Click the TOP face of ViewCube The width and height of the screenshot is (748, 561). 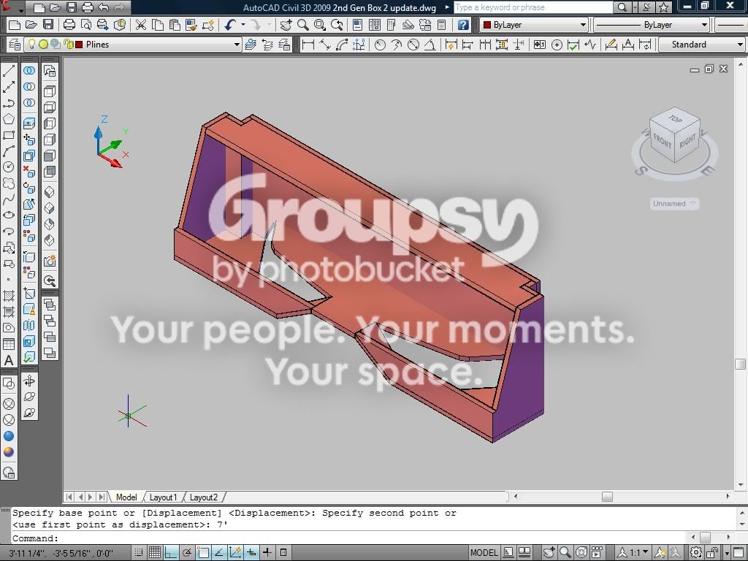coord(674,118)
